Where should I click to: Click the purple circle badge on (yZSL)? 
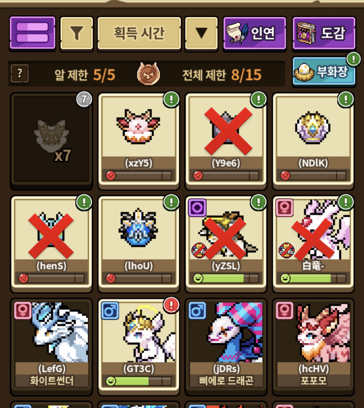tap(197, 208)
